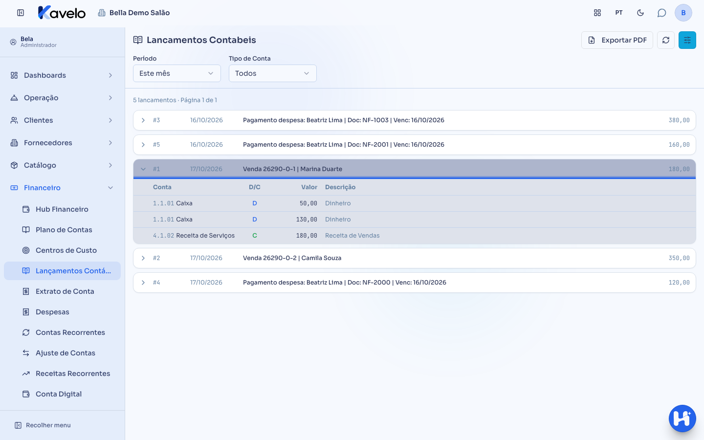Select Lançamentos Contábeis sidebar item
This screenshot has width=704, height=440.
[x=62, y=271]
